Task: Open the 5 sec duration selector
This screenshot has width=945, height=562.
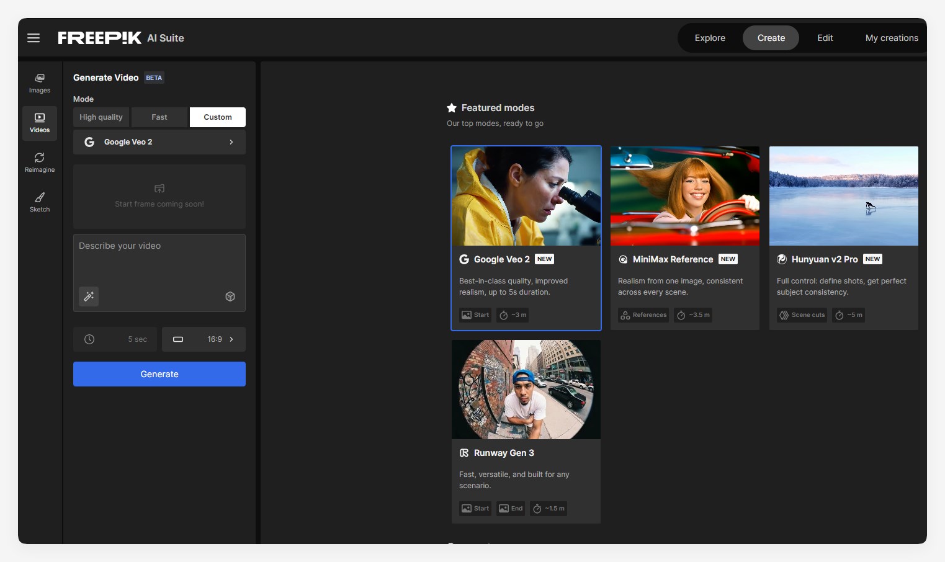Action: point(115,339)
